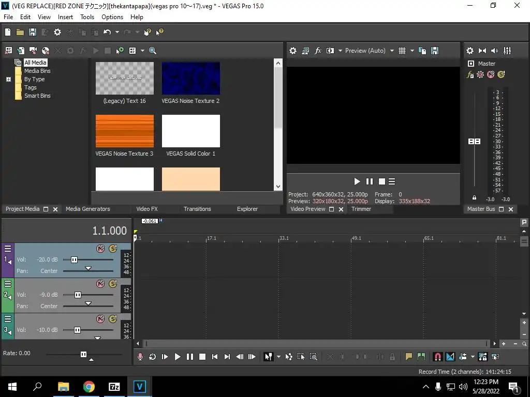Open project properties gear in main toolbar
Image resolution: width=530 pixels, height=397 pixels.
(57, 32)
